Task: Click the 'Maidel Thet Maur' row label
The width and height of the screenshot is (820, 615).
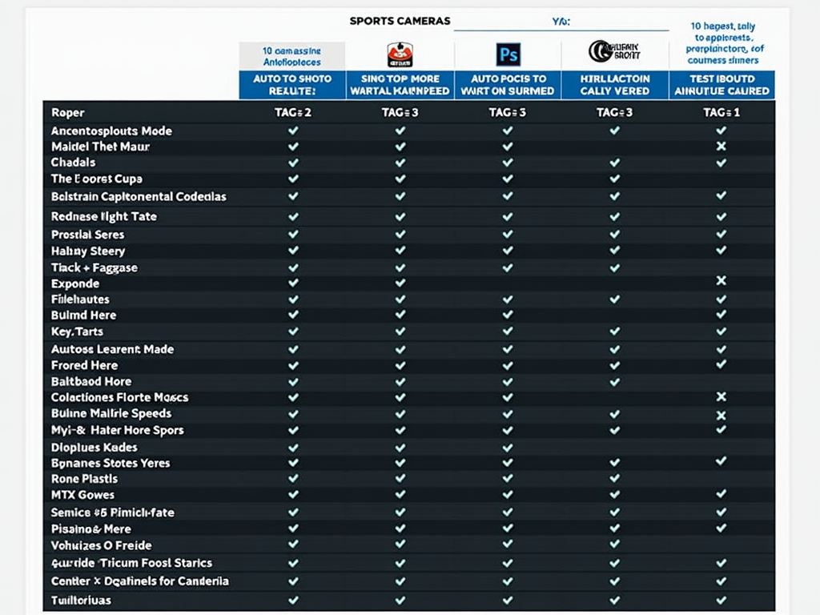Action: (100, 147)
